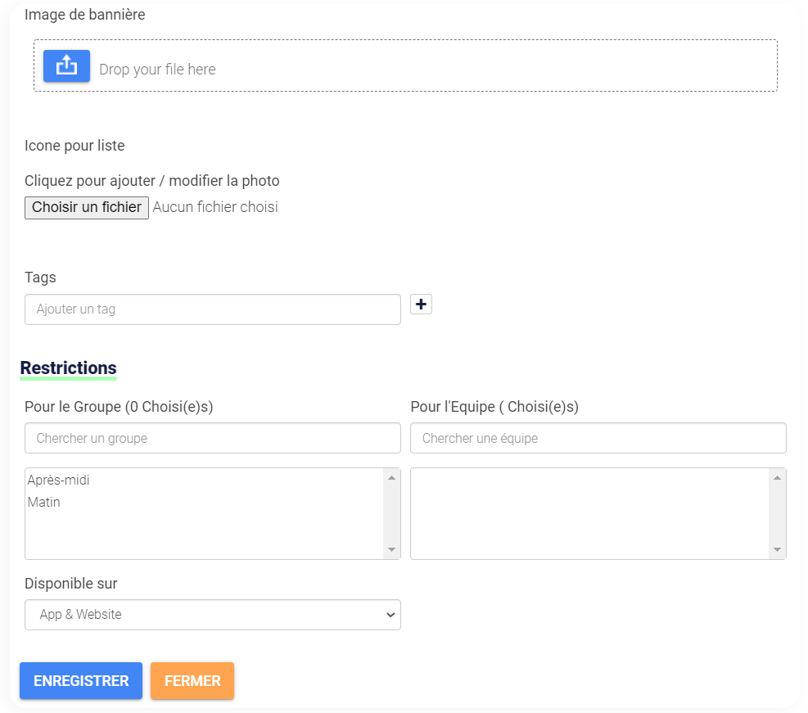Focus the Chercher un groupe field
Screen dimensions: 808x713
point(213,439)
